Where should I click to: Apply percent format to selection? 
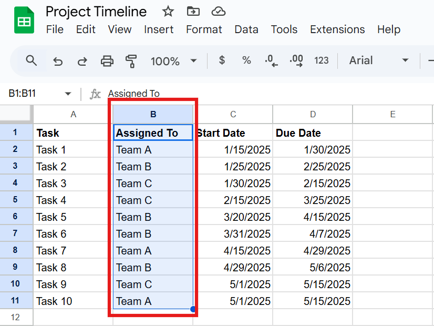pos(246,61)
